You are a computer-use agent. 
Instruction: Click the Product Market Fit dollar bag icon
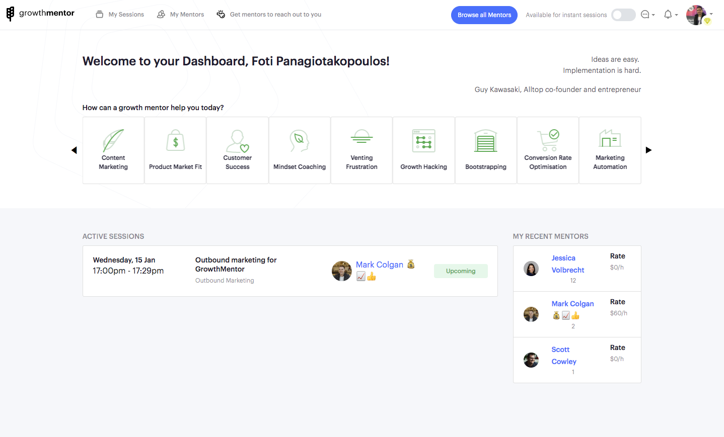click(176, 141)
